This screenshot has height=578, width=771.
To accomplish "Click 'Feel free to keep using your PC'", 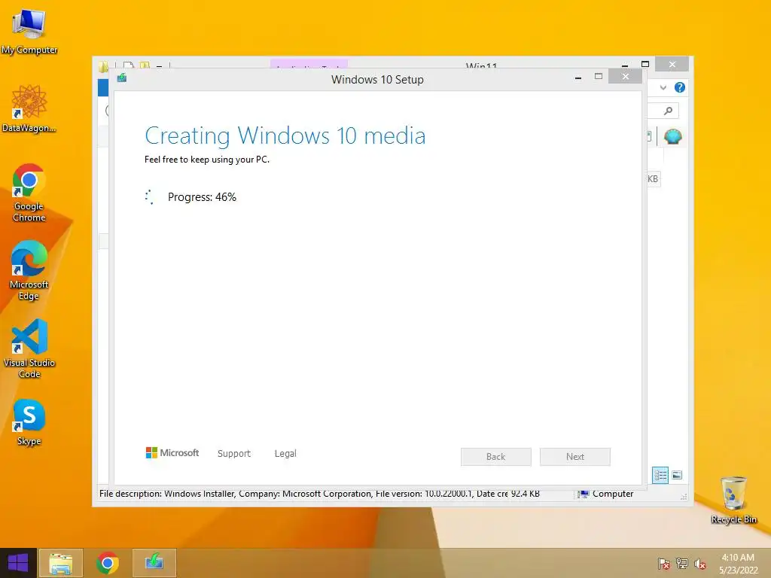I will click(207, 160).
